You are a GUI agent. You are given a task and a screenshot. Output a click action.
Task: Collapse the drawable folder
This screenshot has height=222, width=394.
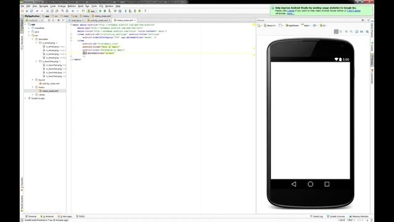tap(33, 39)
